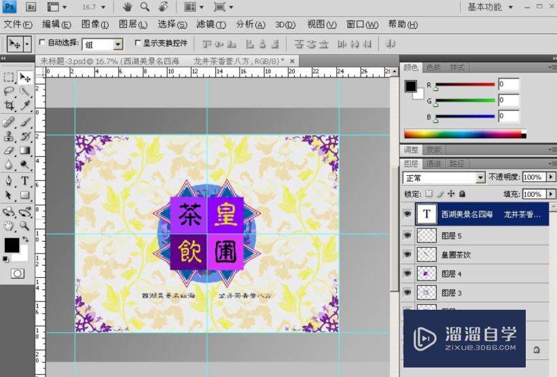This screenshot has width=557, height=377.
Task: Open the 图像(I) menu
Action: [95, 24]
